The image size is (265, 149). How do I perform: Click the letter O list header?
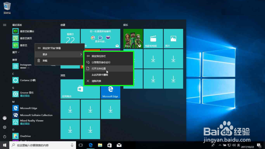coord(13,130)
